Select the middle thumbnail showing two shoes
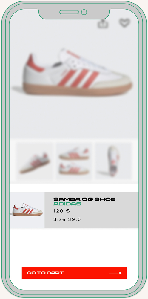Image resolution: width=148 pixels, height=299 pixels. point(74,161)
